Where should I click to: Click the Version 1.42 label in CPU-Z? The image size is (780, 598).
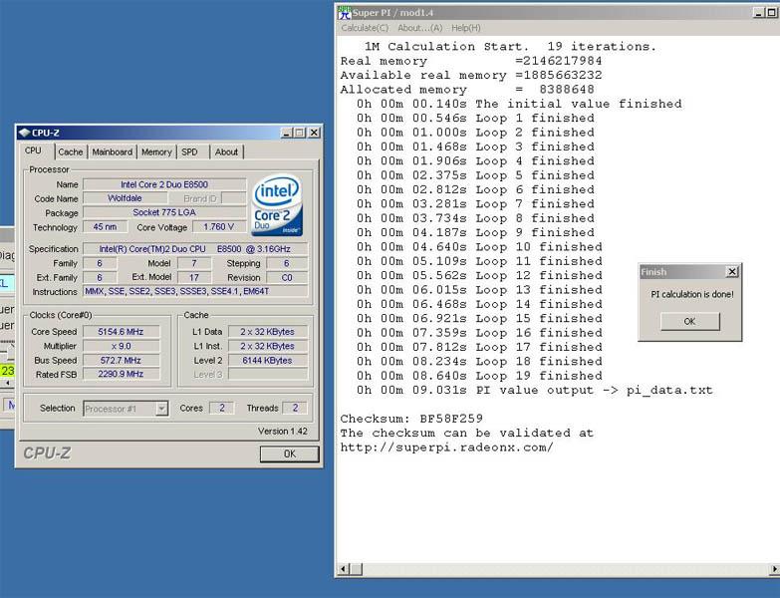283,431
